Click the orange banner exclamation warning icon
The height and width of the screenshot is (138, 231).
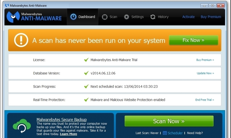coord(21,40)
